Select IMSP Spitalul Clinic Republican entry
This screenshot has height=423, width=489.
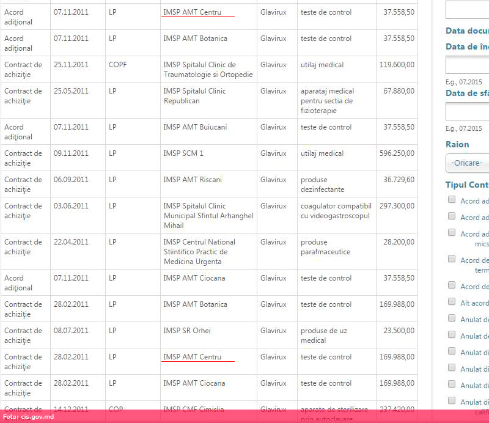(x=194, y=95)
